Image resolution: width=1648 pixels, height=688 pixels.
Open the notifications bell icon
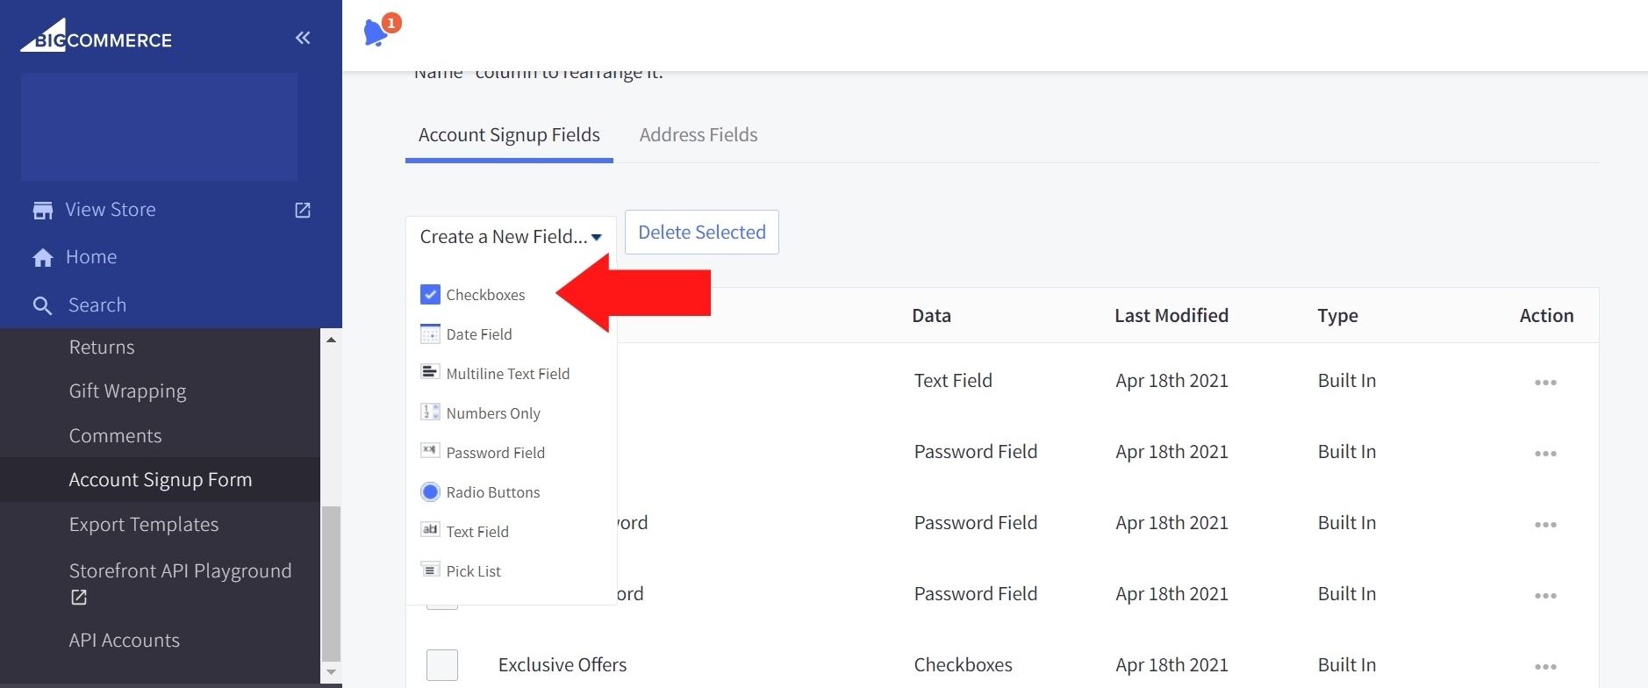tap(376, 32)
